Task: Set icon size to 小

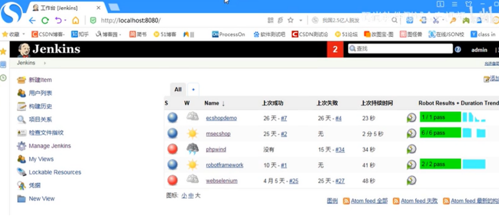Action: [x=184, y=195]
